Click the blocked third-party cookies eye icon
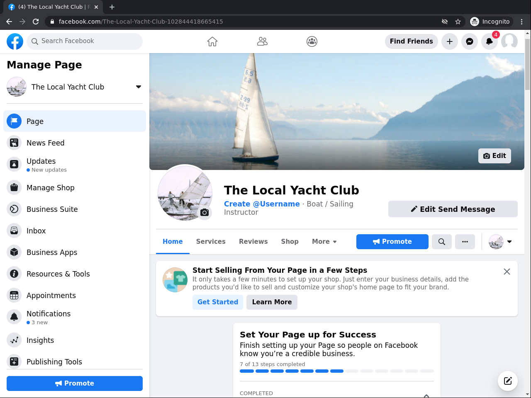 pos(445,22)
